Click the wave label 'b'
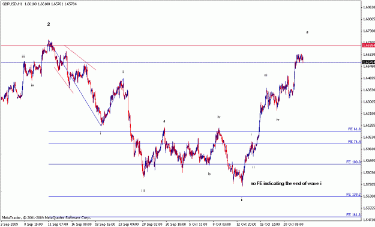This screenshot has width=375, height=227. 209,174
